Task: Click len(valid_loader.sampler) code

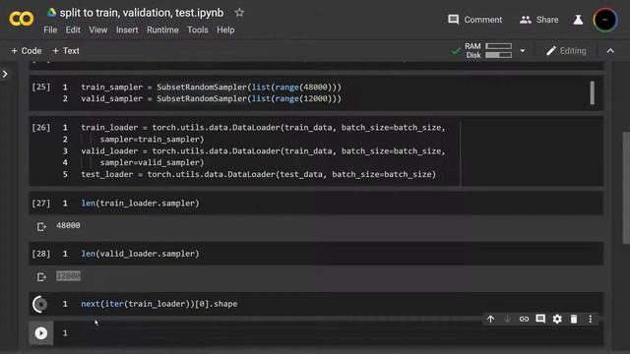Action: (x=140, y=254)
